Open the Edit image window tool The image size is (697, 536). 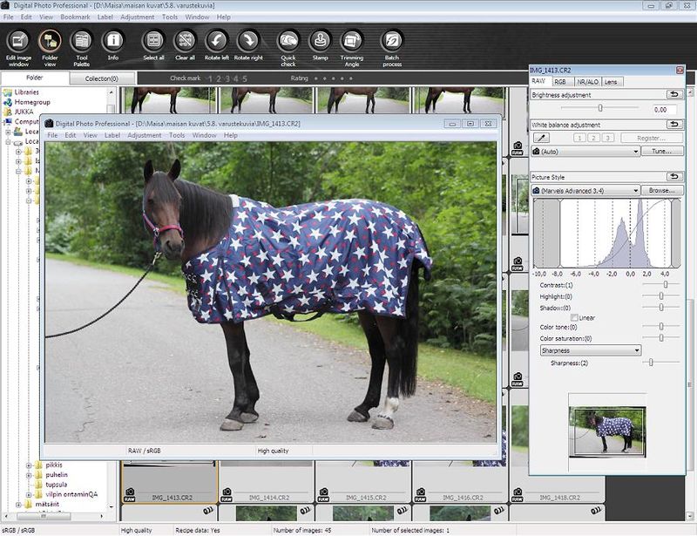pyautogui.click(x=18, y=48)
